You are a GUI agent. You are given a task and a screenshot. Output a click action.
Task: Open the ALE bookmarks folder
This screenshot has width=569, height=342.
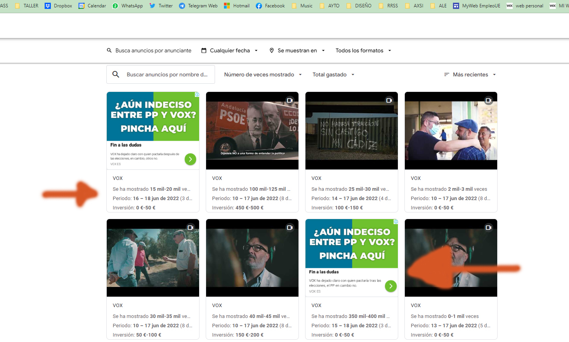438,6
